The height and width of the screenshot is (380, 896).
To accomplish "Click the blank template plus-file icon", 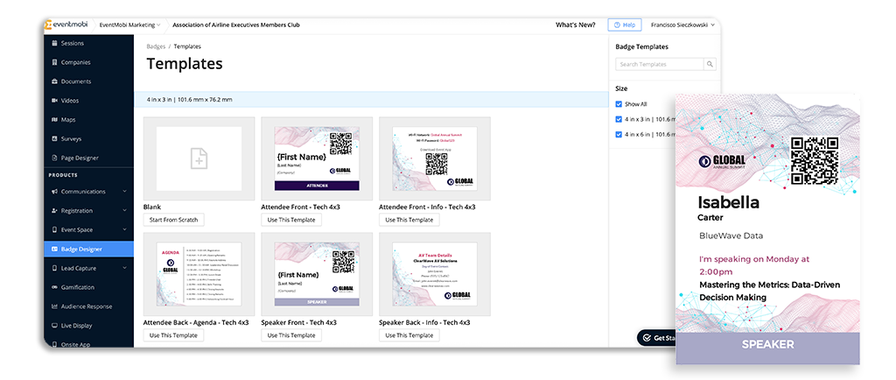I will (x=199, y=159).
